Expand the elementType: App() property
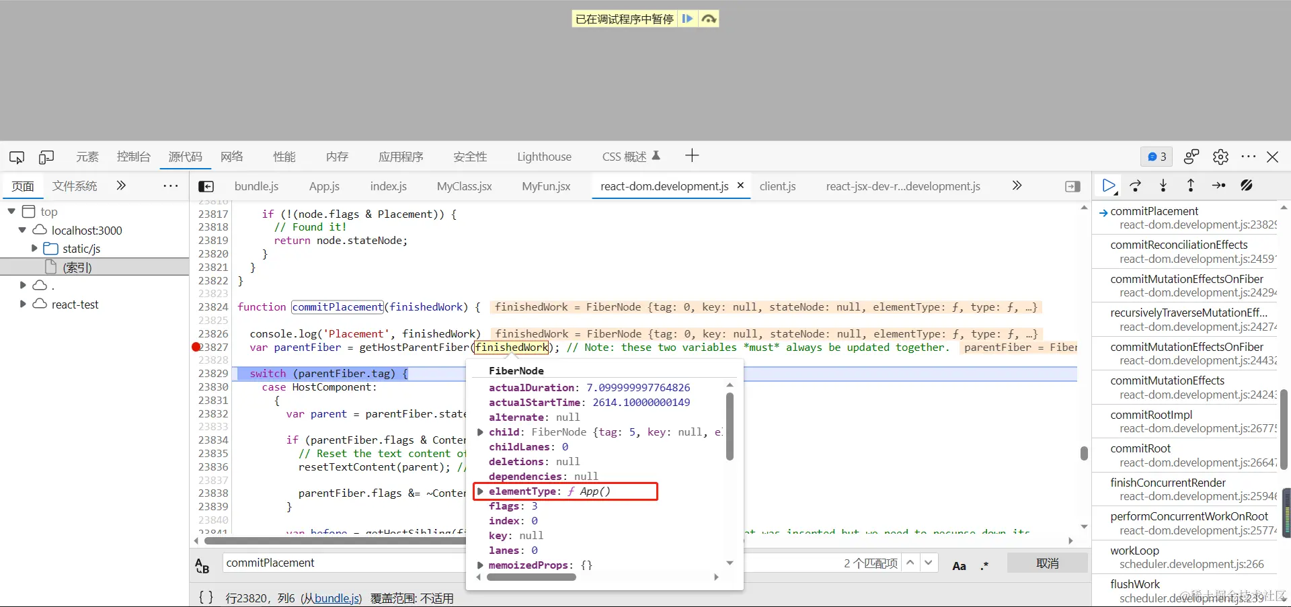1291x607 pixels. [x=480, y=491]
